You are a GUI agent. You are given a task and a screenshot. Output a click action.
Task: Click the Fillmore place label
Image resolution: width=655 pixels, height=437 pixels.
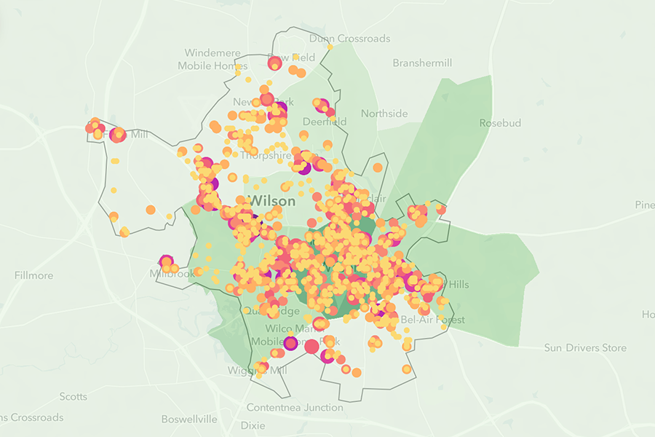point(33,275)
